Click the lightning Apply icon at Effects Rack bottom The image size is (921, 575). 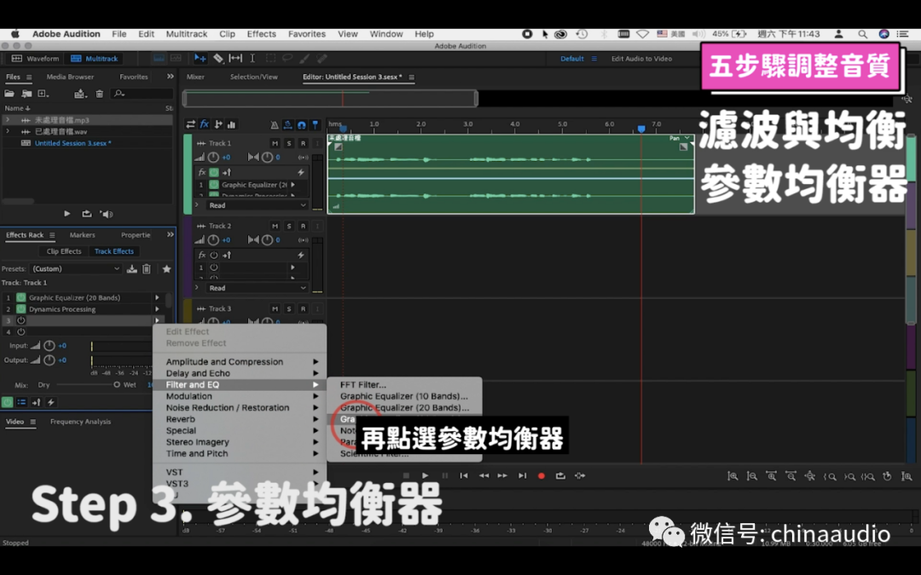[51, 402]
